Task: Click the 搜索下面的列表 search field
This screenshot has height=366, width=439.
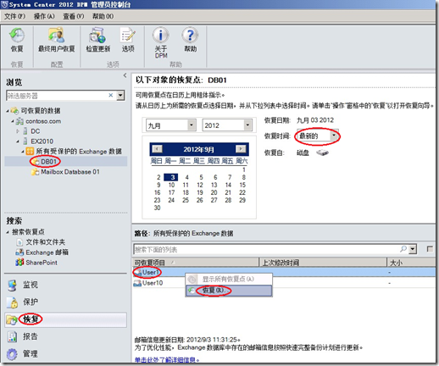Action: point(265,249)
